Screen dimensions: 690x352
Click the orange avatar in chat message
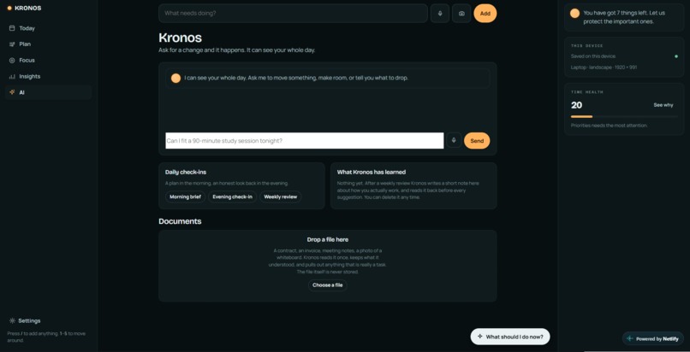(175, 78)
